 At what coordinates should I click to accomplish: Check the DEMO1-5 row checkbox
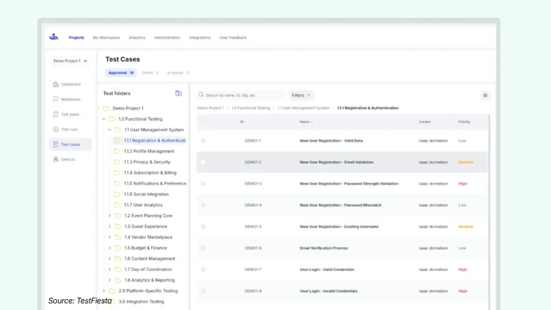tap(203, 227)
